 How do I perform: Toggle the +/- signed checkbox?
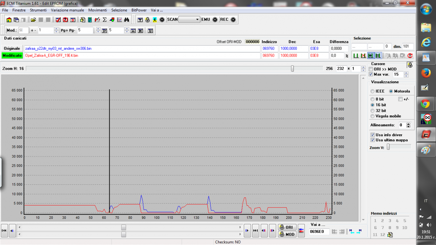(400, 99)
